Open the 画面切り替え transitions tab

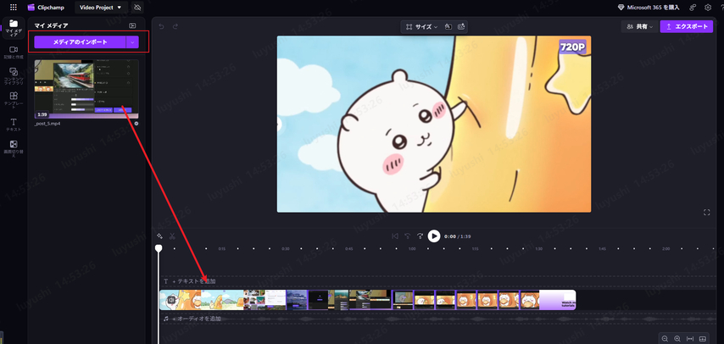14,148
